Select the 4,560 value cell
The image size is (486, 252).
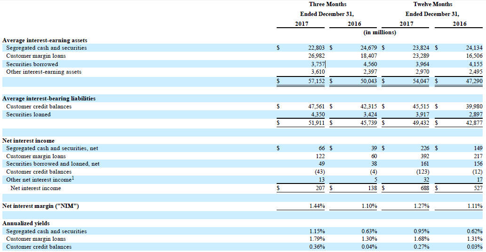point(370,64)
